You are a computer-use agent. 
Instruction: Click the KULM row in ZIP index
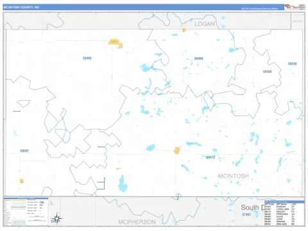280,217
